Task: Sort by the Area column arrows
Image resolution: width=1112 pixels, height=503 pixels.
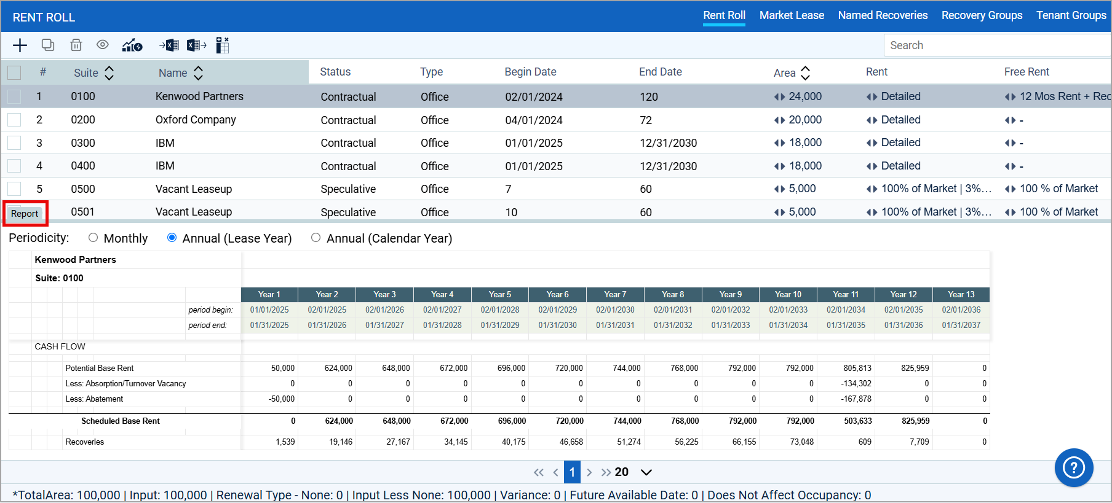Action: (806, 73)
